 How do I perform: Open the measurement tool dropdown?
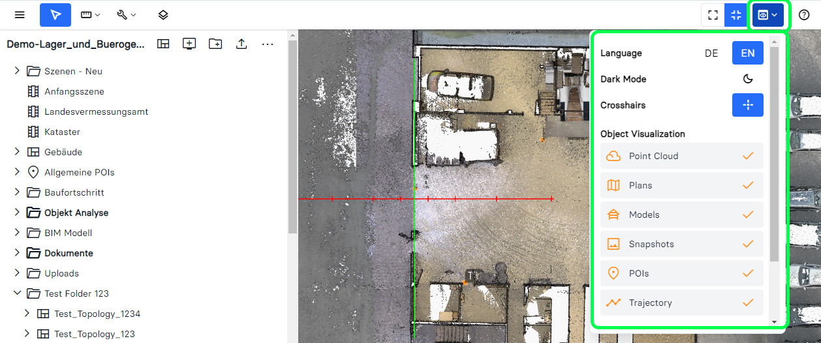click(90, 15)
